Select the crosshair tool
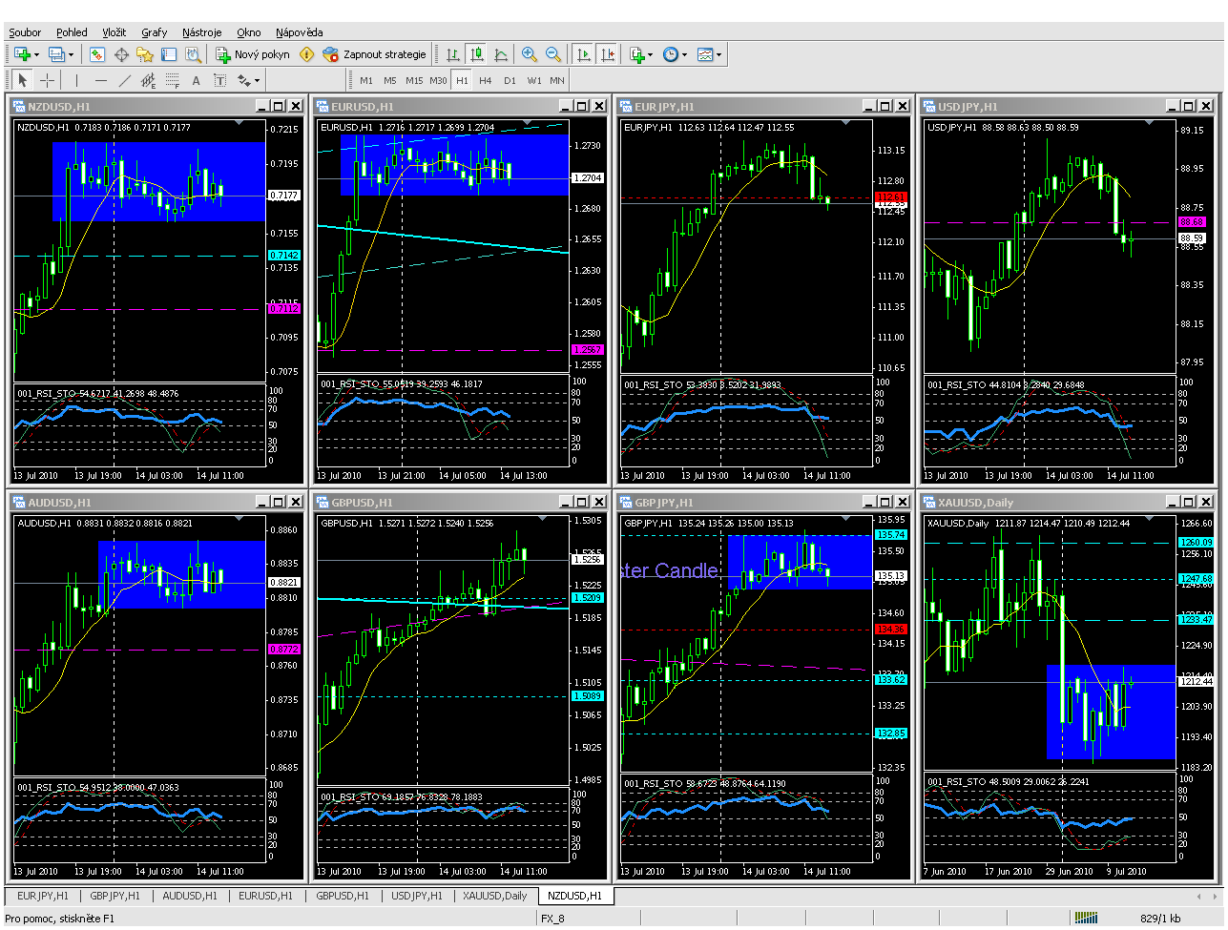The width and height of the screenshot is (1228, 930). (47, 81)
